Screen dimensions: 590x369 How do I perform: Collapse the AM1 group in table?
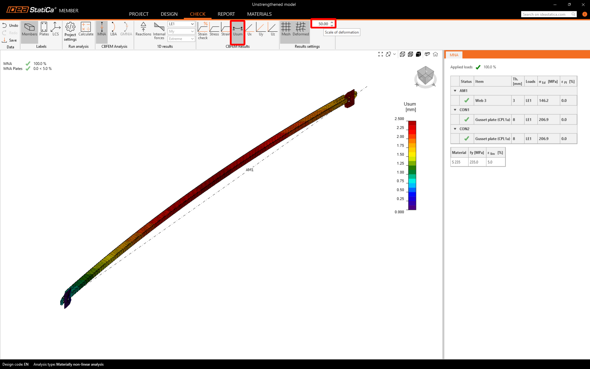click(455, 91)
